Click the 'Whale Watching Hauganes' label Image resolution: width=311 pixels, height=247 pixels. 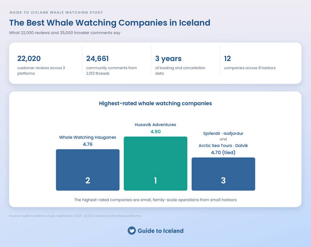click(87, 137)
